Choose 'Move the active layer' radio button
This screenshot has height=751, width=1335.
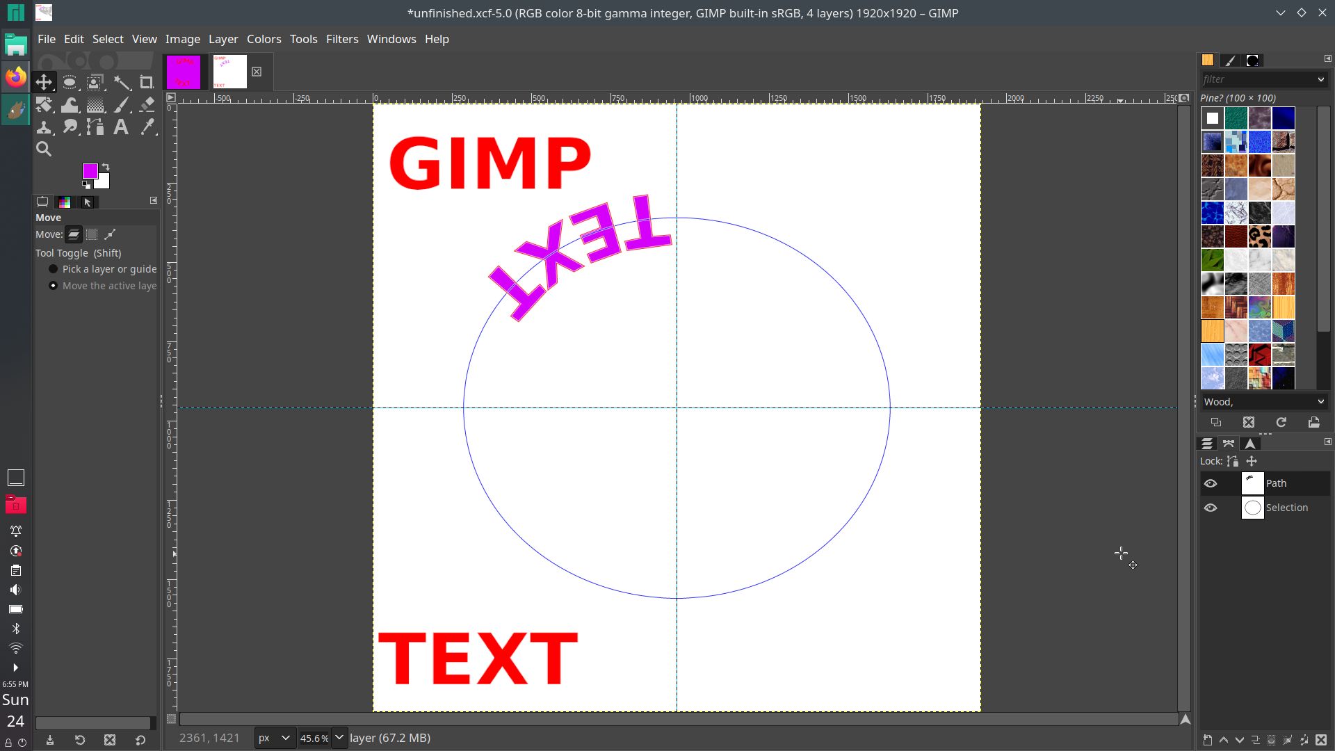tap(54, 286)
